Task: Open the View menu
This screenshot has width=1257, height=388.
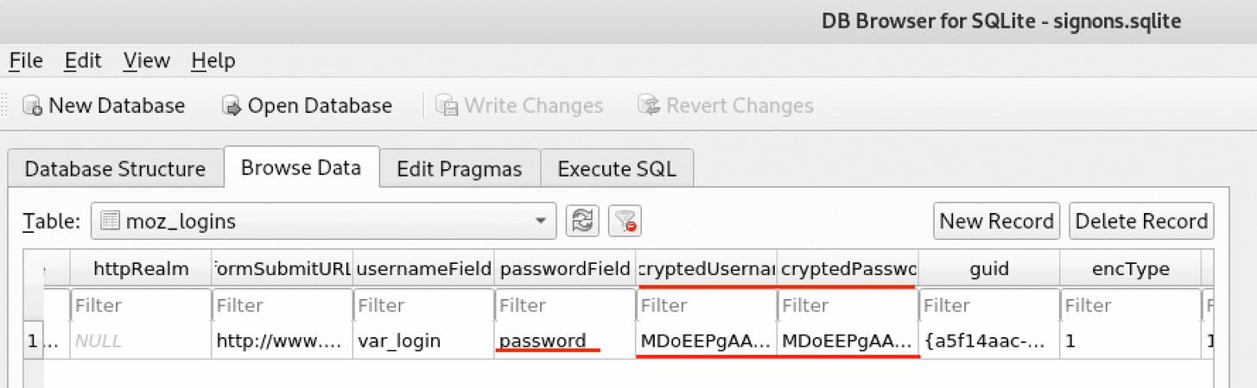Action: [146, 61]
